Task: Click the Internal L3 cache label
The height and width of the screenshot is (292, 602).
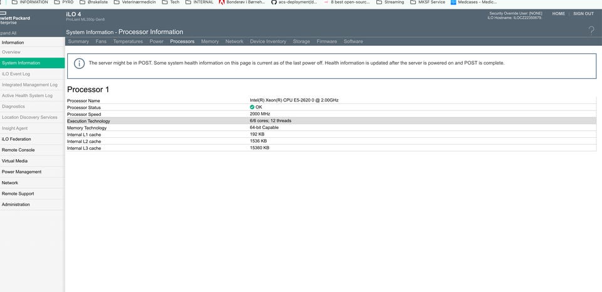Action: [84, 148]
